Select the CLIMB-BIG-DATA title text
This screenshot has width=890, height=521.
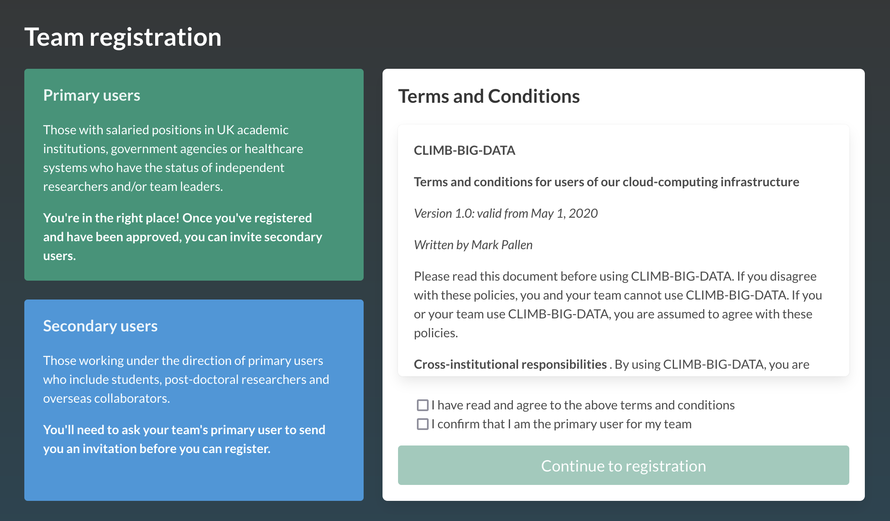[464, 150]
